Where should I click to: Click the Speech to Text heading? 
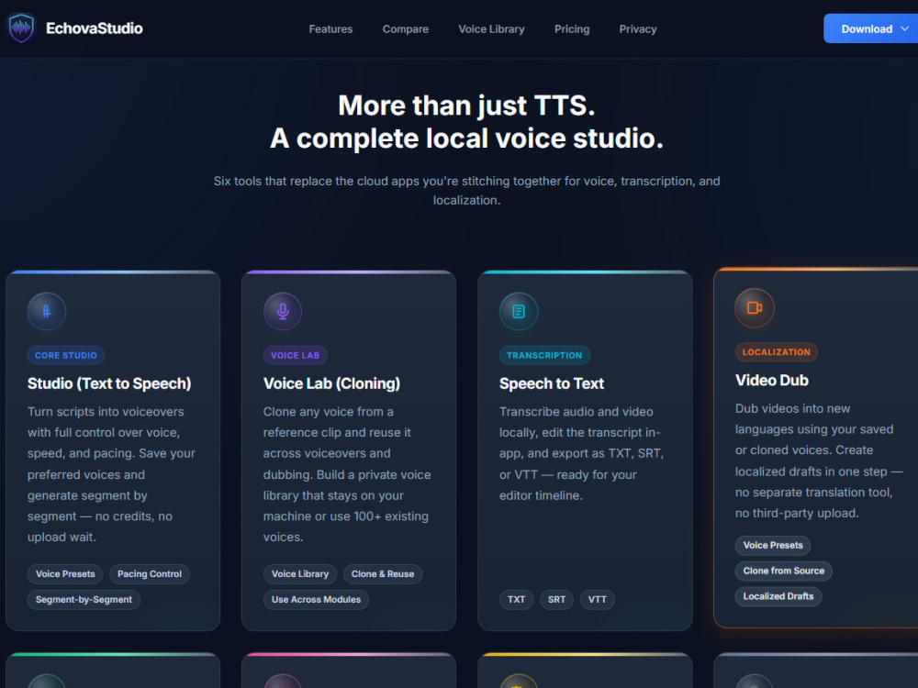552,383
